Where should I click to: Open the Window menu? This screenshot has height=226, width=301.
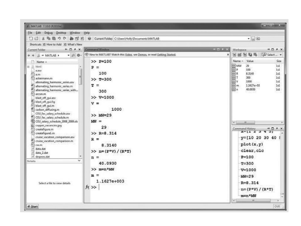coord(75,33)
